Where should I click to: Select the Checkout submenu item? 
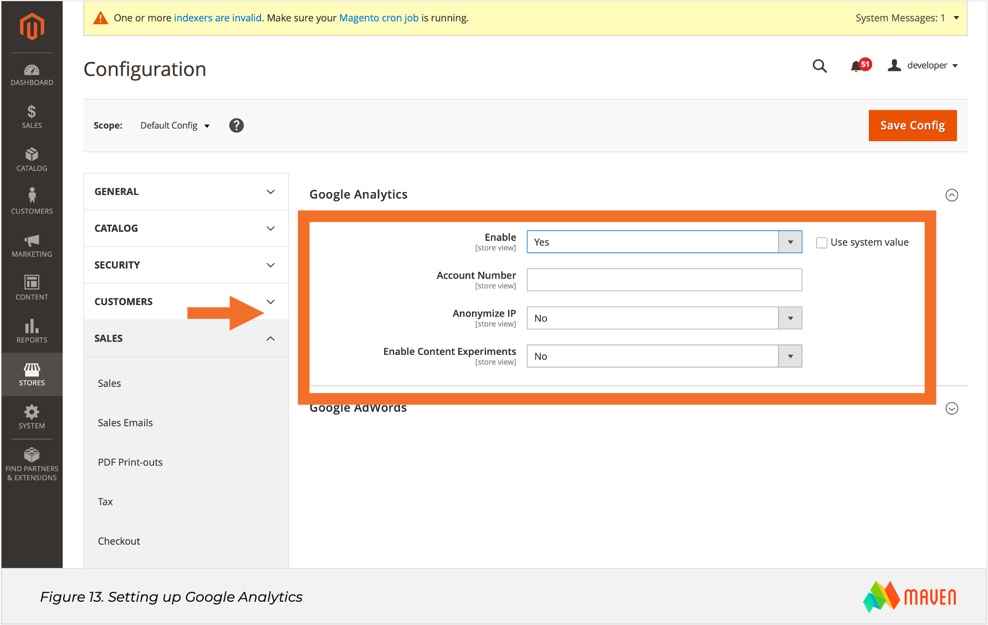[x=119, y=541]
